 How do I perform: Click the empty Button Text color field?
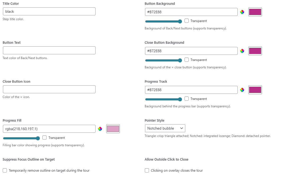[x=49, y=50]
